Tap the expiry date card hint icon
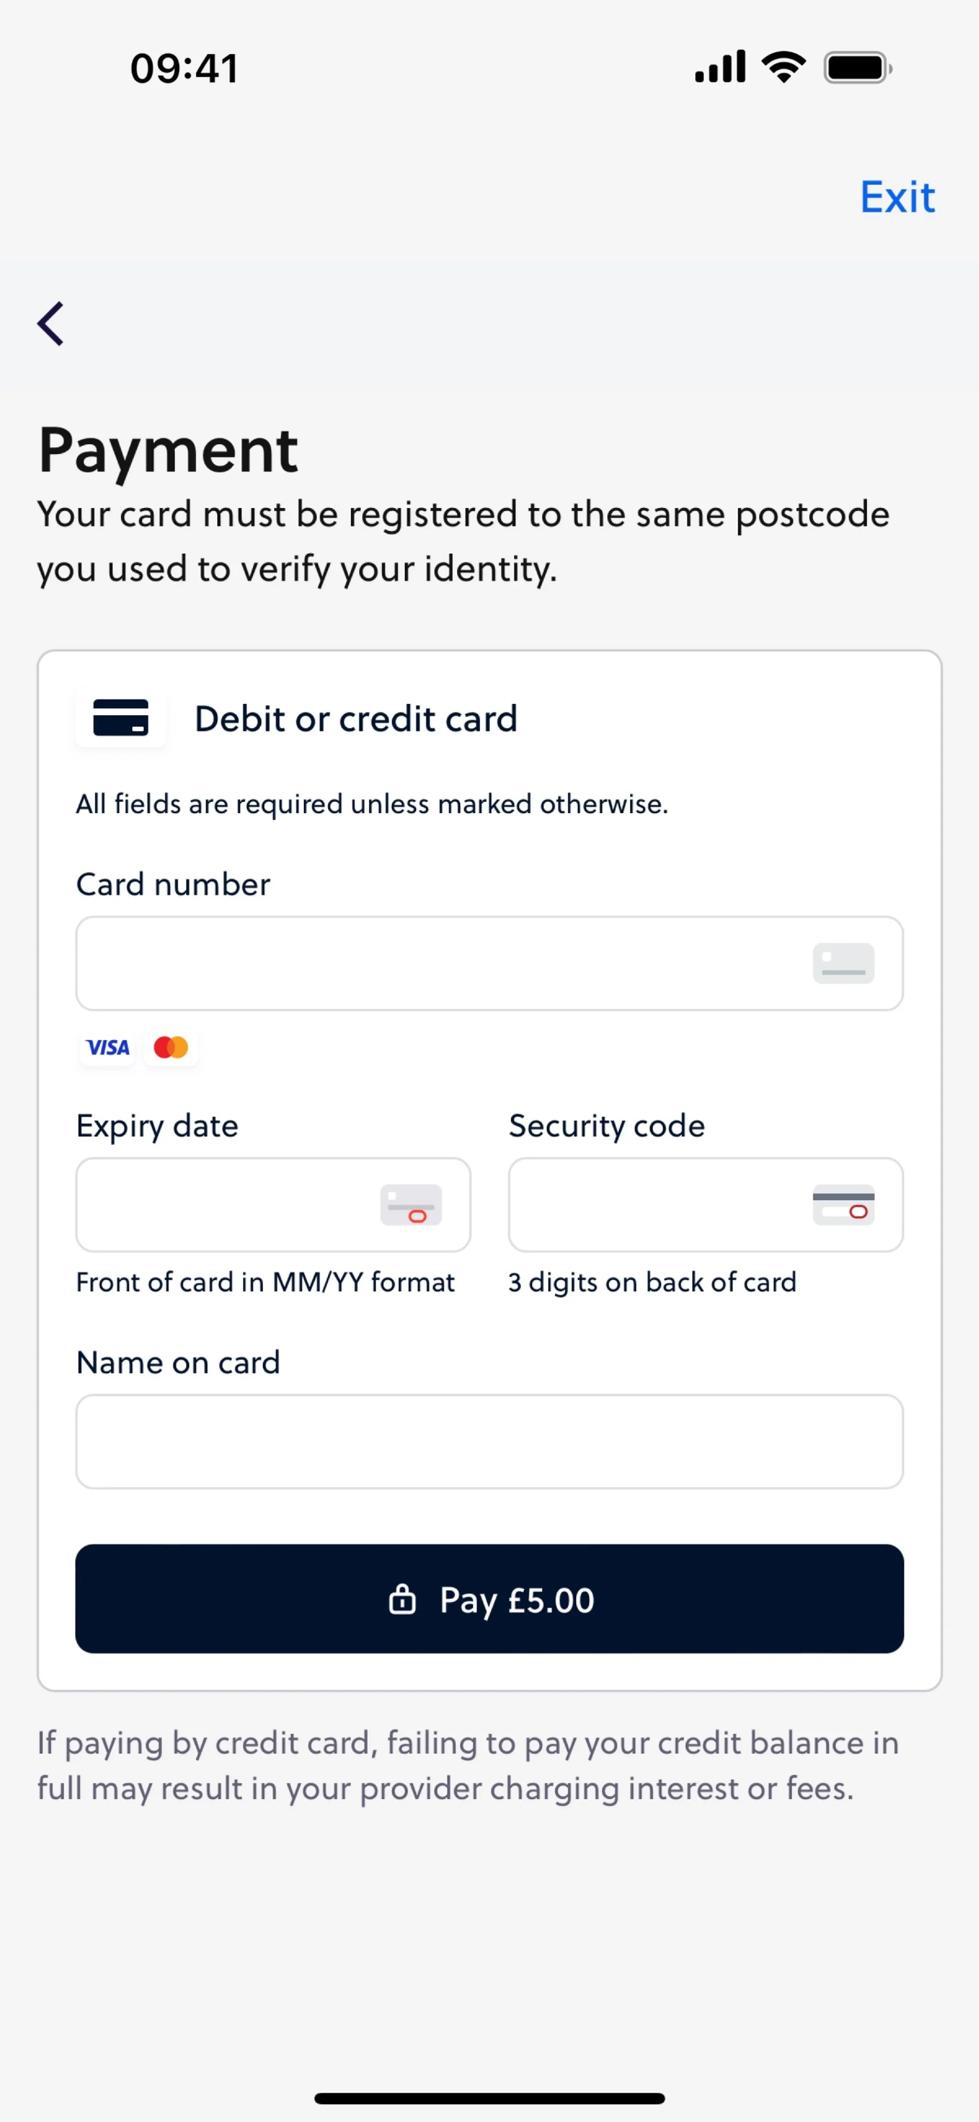Screen dimensions: 979x2122 (411, 1205)
